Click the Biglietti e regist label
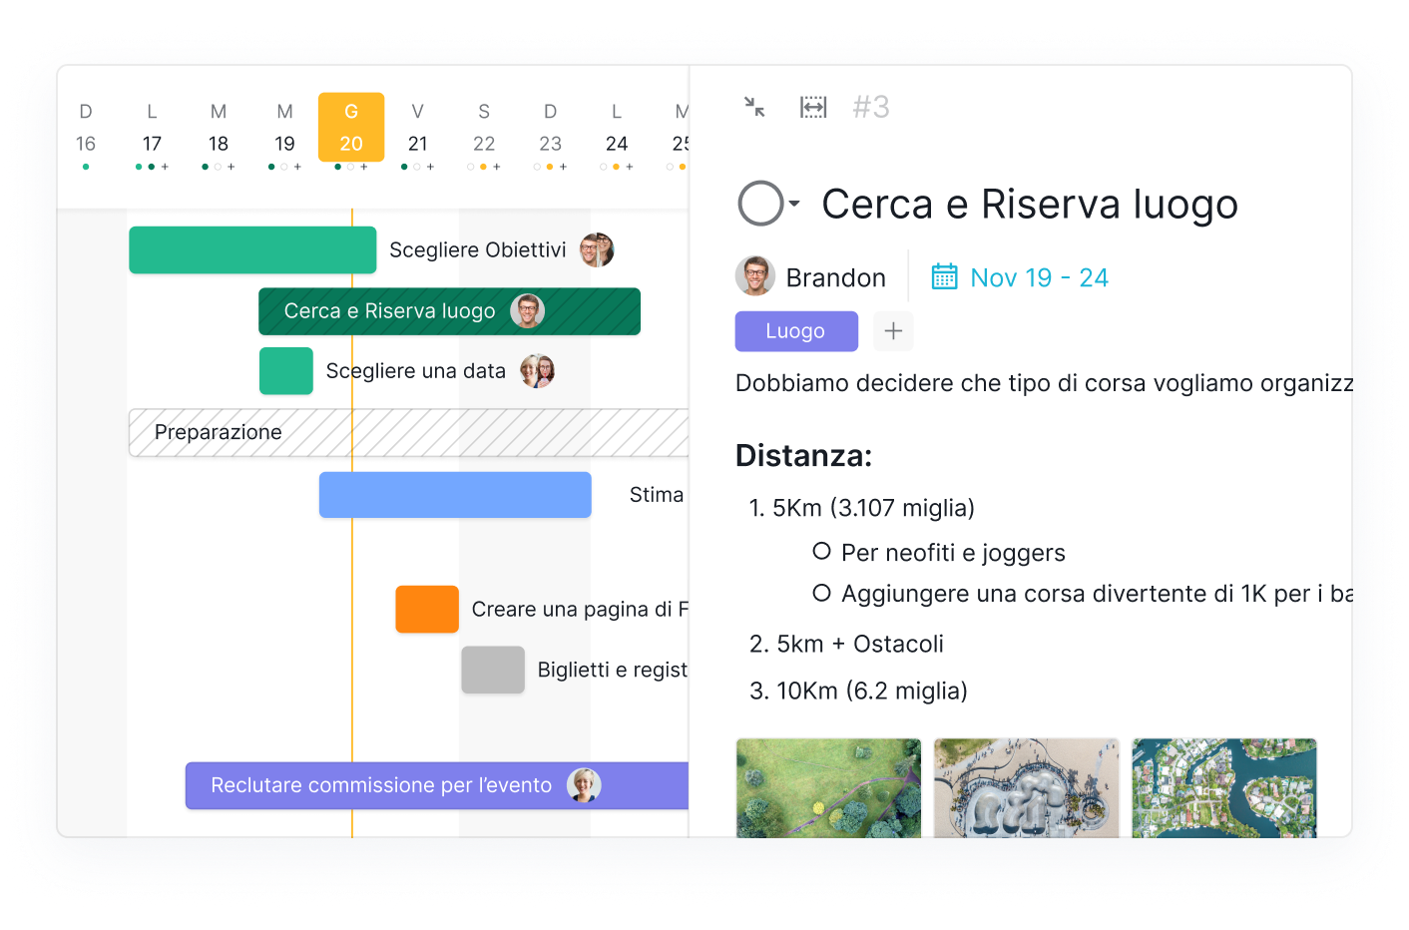Viewport: 1409px width, 930px height. [x=613, y=670]
